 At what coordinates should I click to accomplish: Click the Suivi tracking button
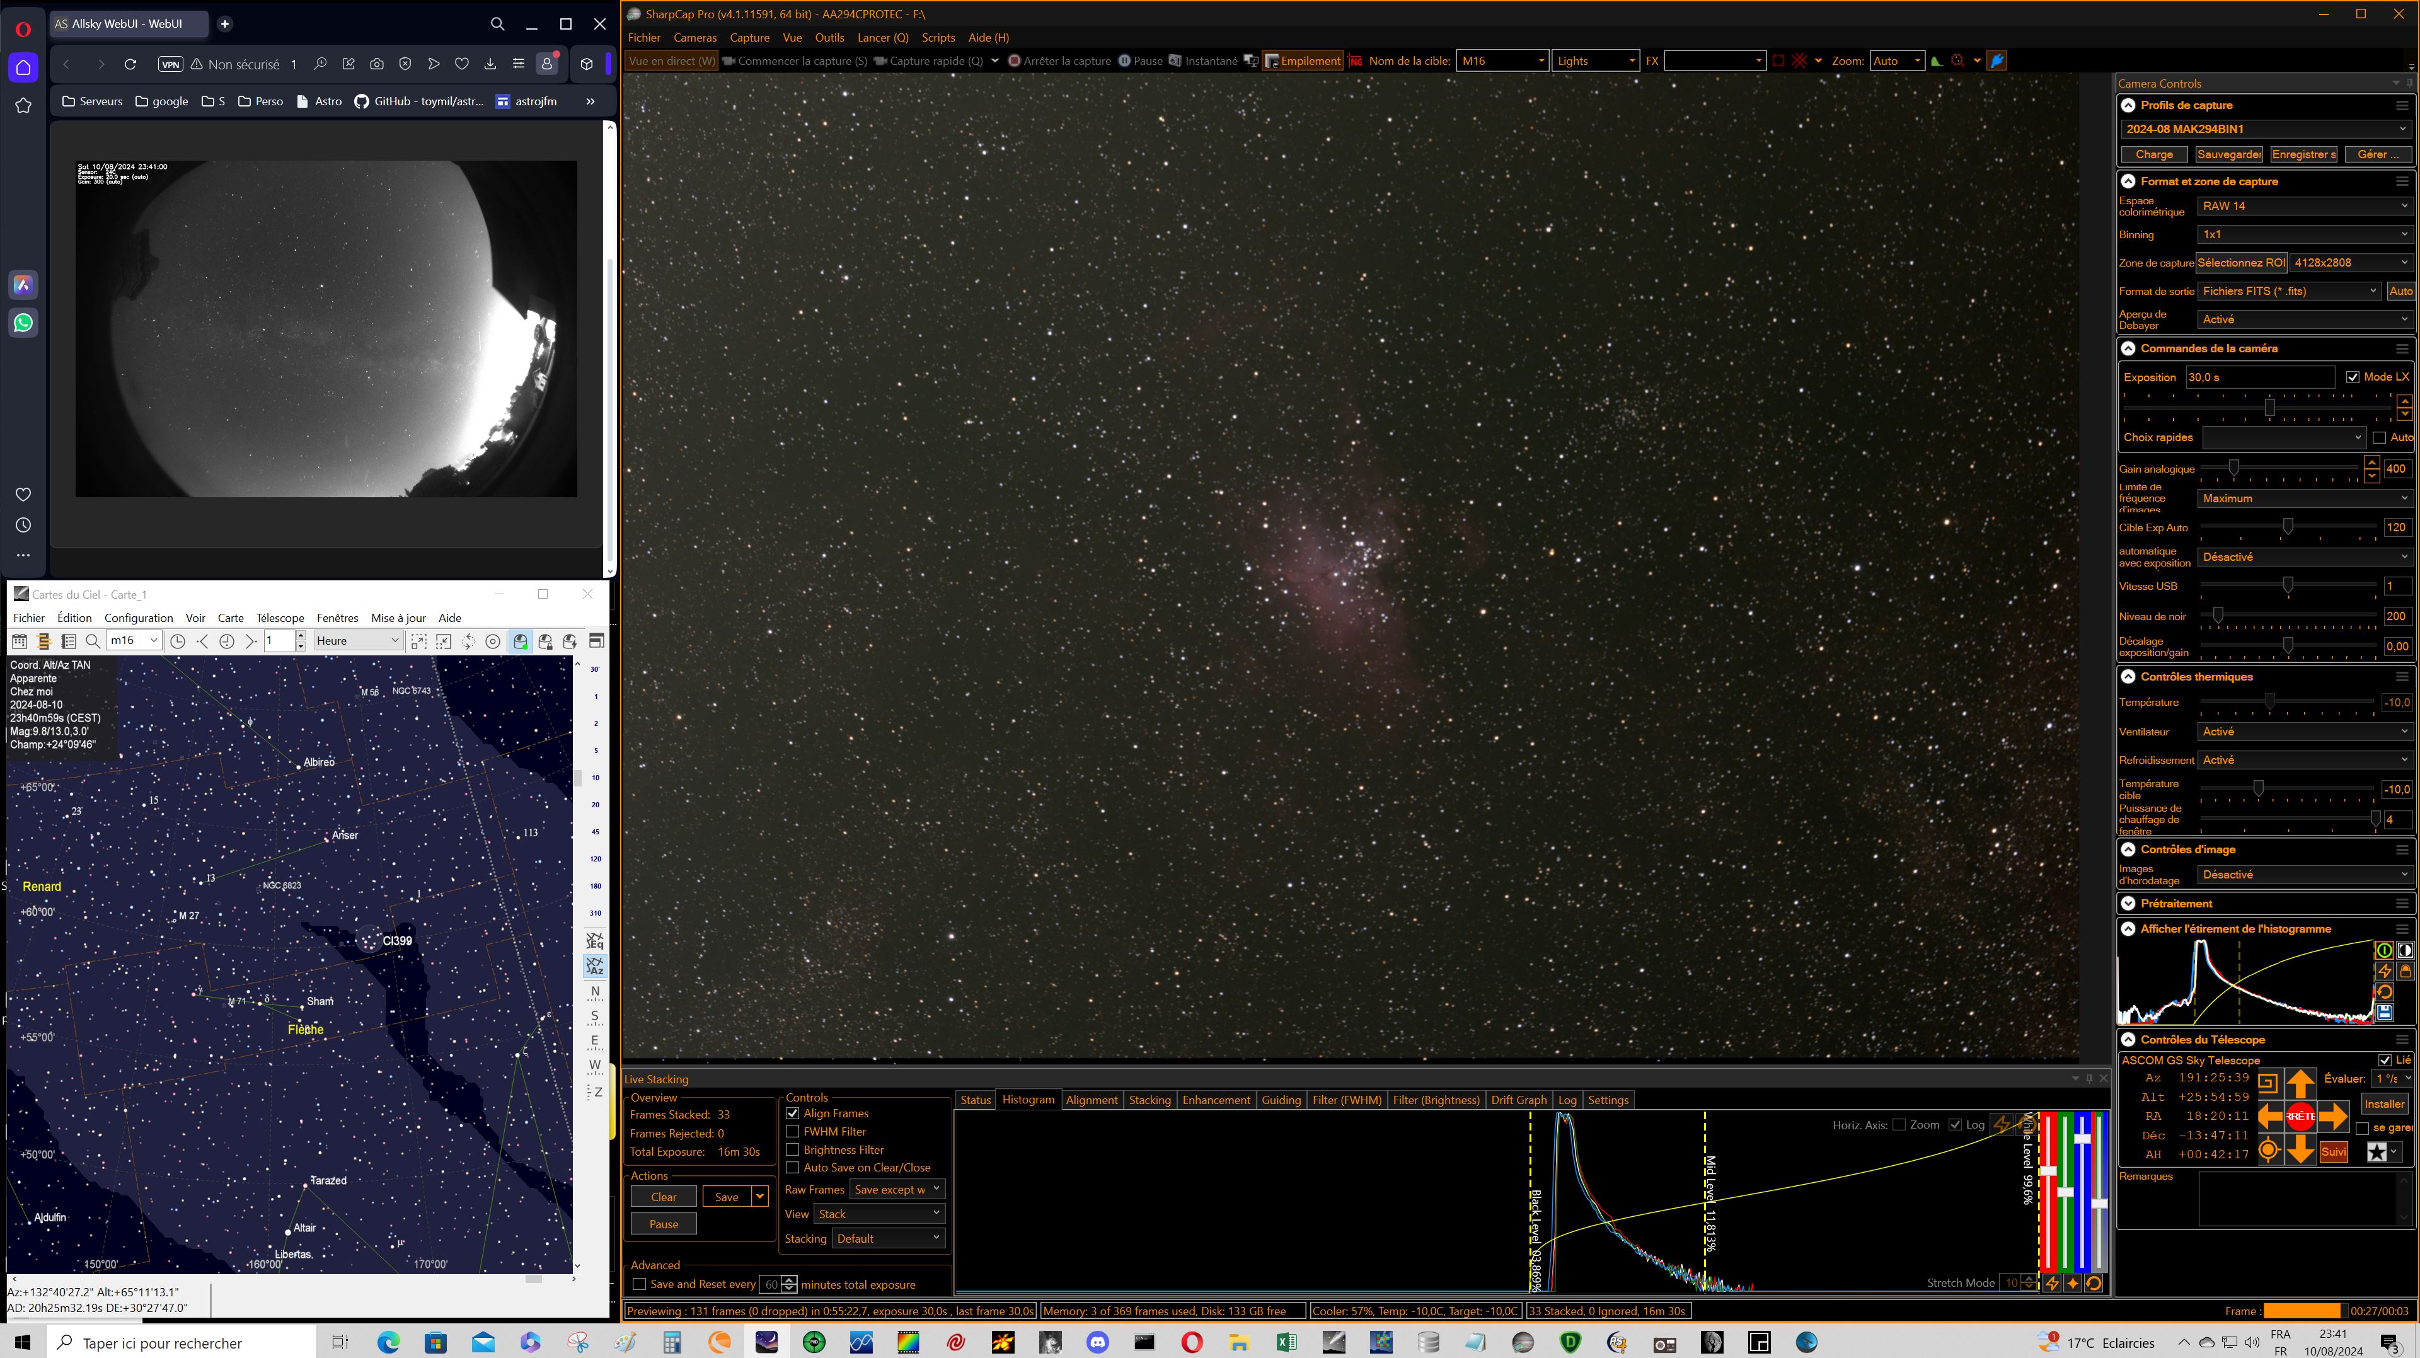click(x=2334, y=1151)
